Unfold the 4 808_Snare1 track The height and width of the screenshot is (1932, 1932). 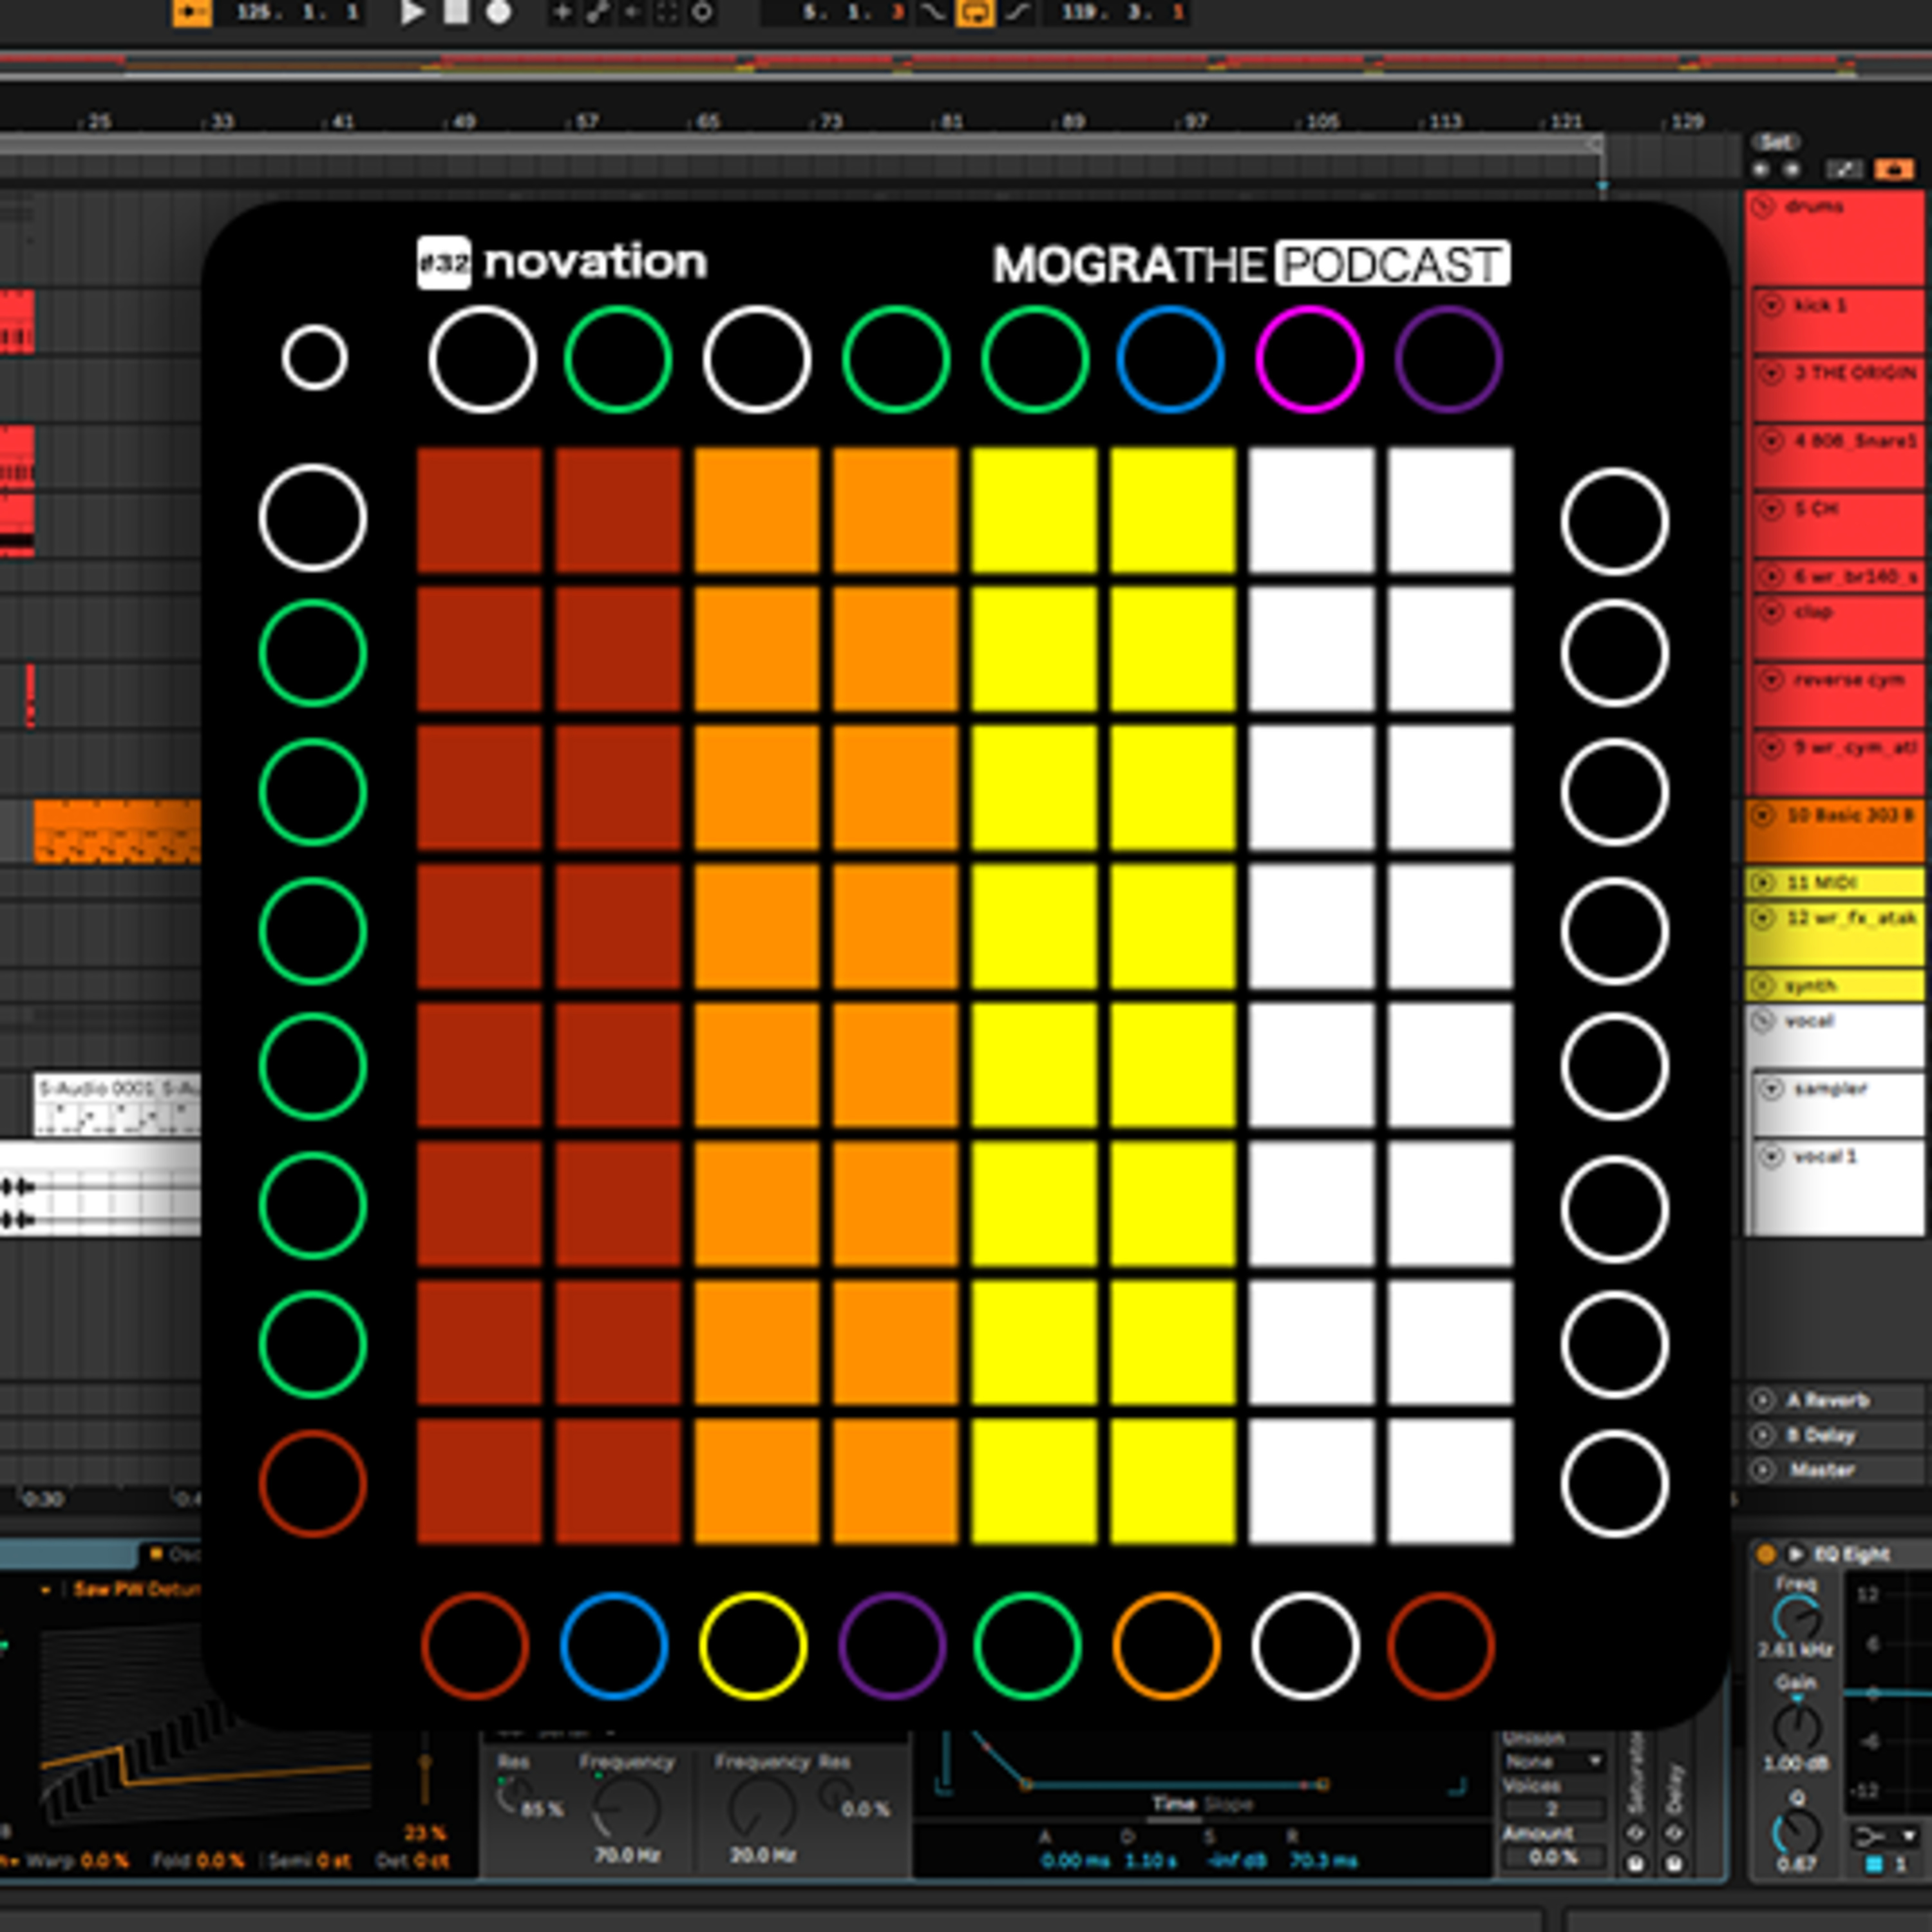pyautogui.click(x=1772, y=441)
